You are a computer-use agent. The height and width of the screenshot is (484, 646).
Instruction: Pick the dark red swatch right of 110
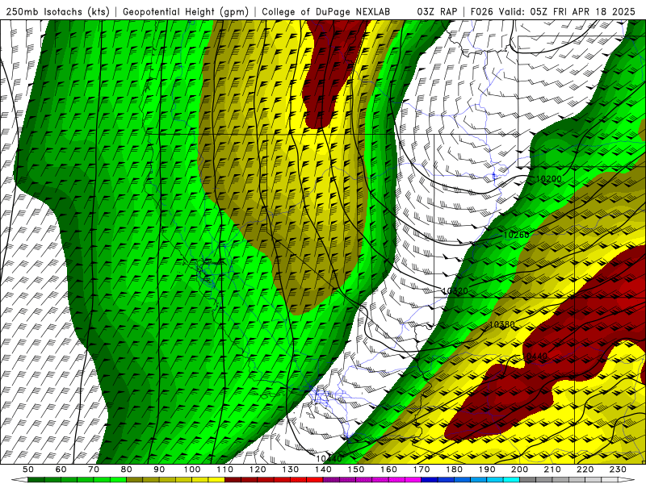(x=233, y=480)
